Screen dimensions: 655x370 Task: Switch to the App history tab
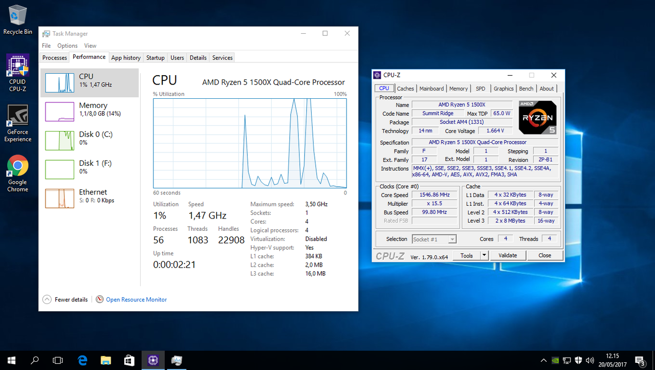126,57
